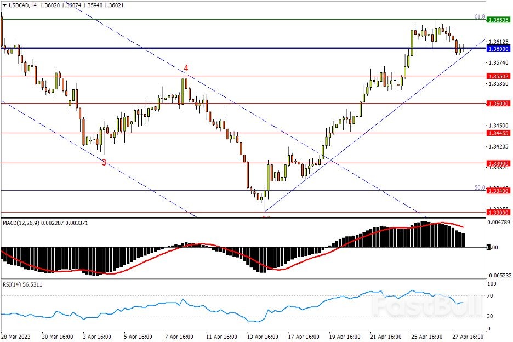Select the 1.33400 price level tag
This screenshot has width=513, height=342.
coord(498,191)
